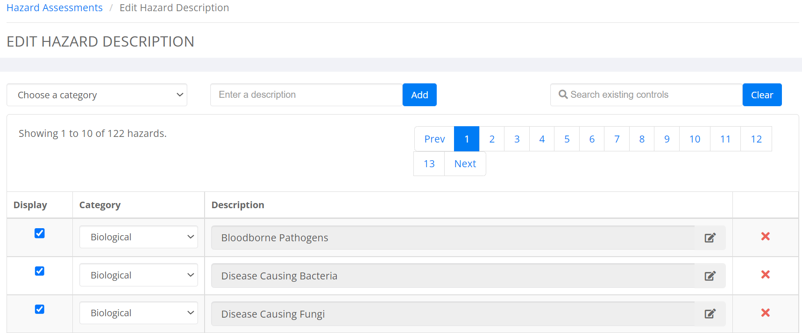Click the Edit Hazard Description breadcrumb text
The image size is (802, 333).
[174, 8]
